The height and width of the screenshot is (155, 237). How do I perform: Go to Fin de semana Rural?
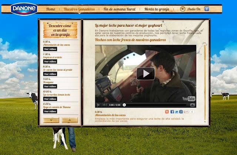(x=119, y=9)
